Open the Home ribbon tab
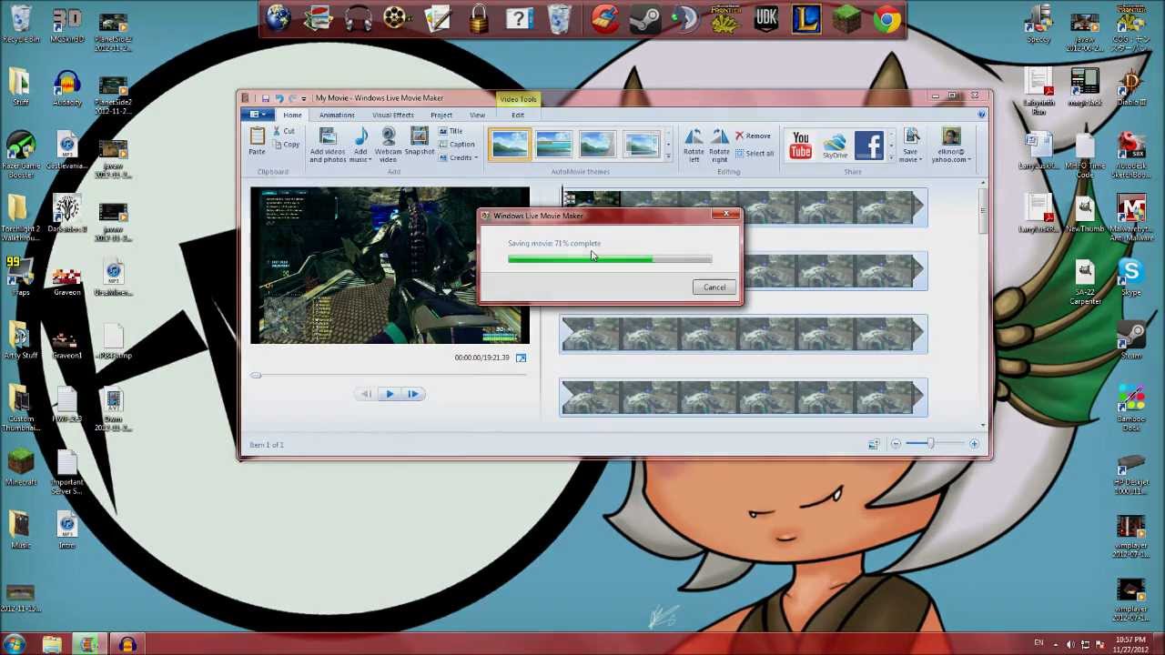The width and height of the screenshot is (1165, 655). pos(292,115)
